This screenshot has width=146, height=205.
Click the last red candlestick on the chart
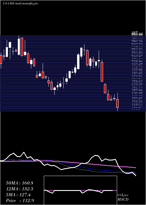pos(118,103)
